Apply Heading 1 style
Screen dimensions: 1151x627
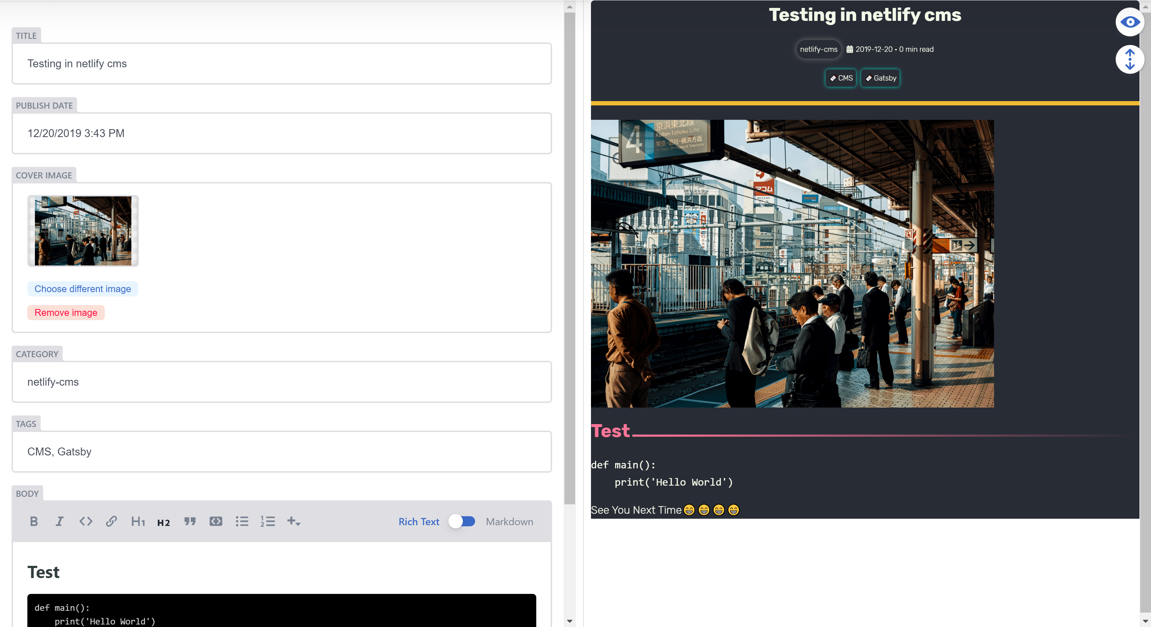click(x=137, y=521)
